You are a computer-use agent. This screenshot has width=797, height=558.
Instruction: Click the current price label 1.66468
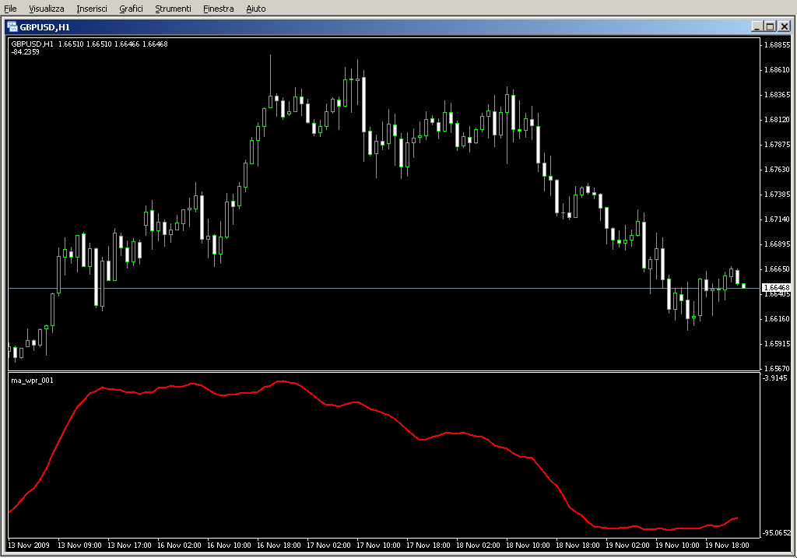coord(776,288)
